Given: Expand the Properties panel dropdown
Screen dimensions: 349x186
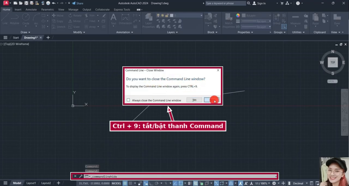Looking at the screenshot, I should coord(245,32).
